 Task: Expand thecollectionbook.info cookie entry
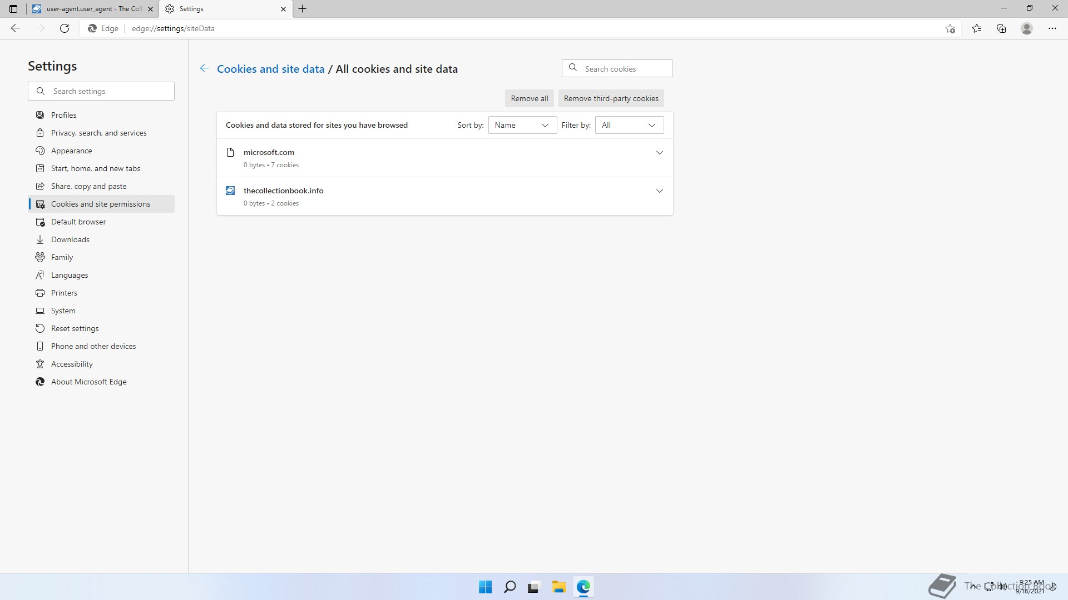point(659,191)
